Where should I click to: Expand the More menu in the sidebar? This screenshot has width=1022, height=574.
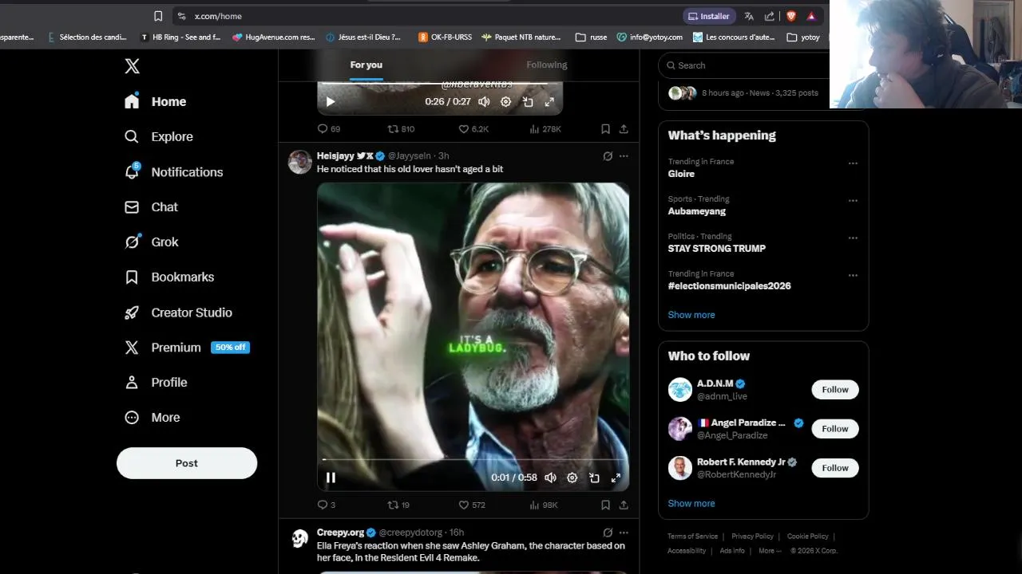tap(152, 417)
